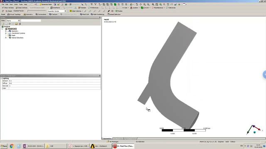The image size is (266, 149).
Task: Select the Fracture button
Action: coord(53,14)
